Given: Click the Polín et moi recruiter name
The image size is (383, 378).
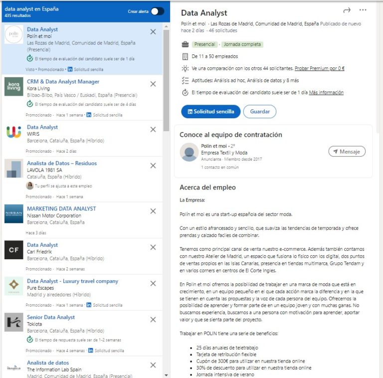Looking at the screenshot, I should click(214, 146).
